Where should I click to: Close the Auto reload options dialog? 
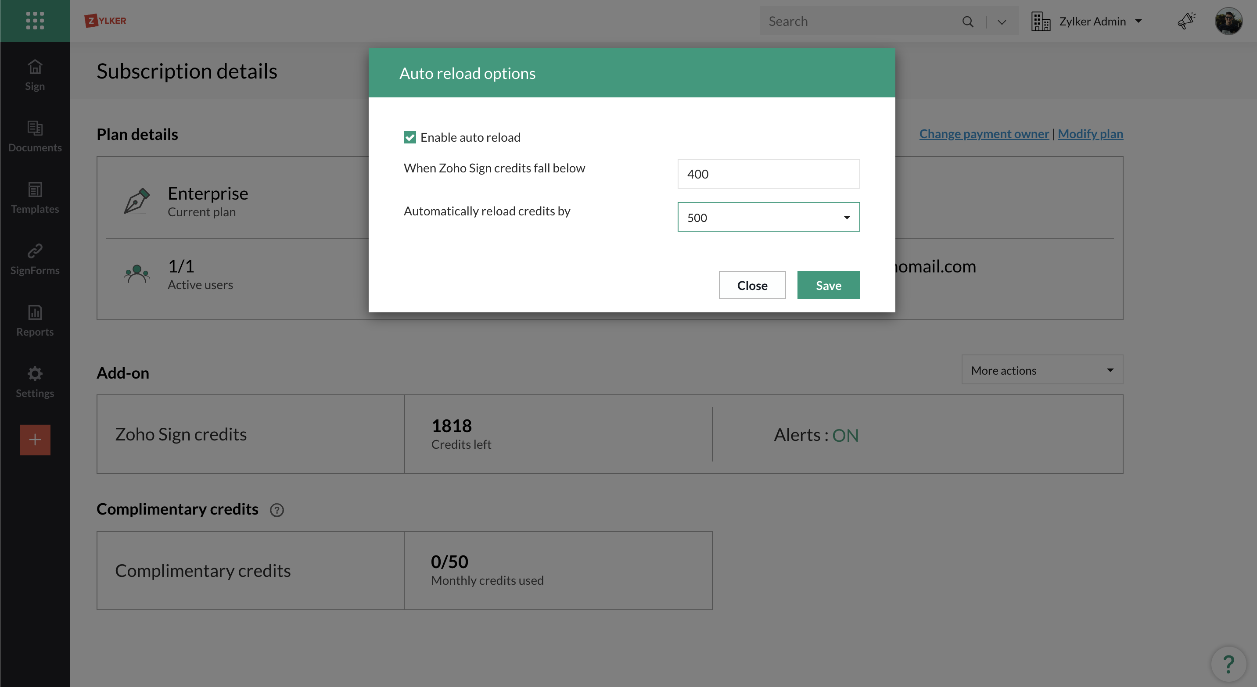point(751,285)
